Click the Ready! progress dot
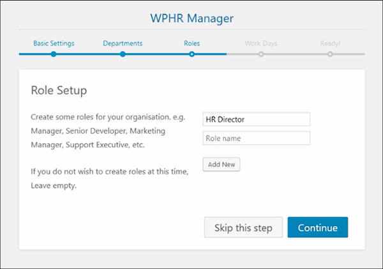 [x=330, y=54]
